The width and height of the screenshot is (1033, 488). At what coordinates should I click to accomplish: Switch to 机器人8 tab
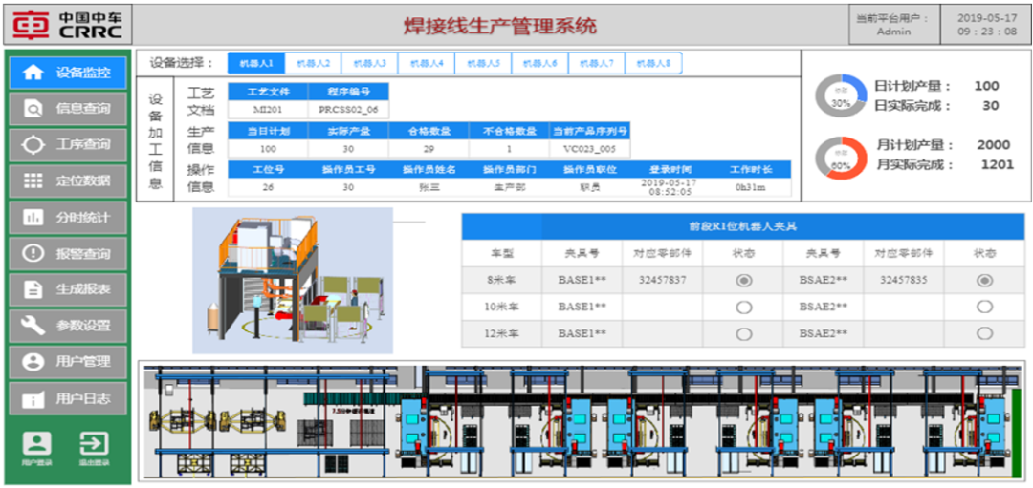point(653,63)
